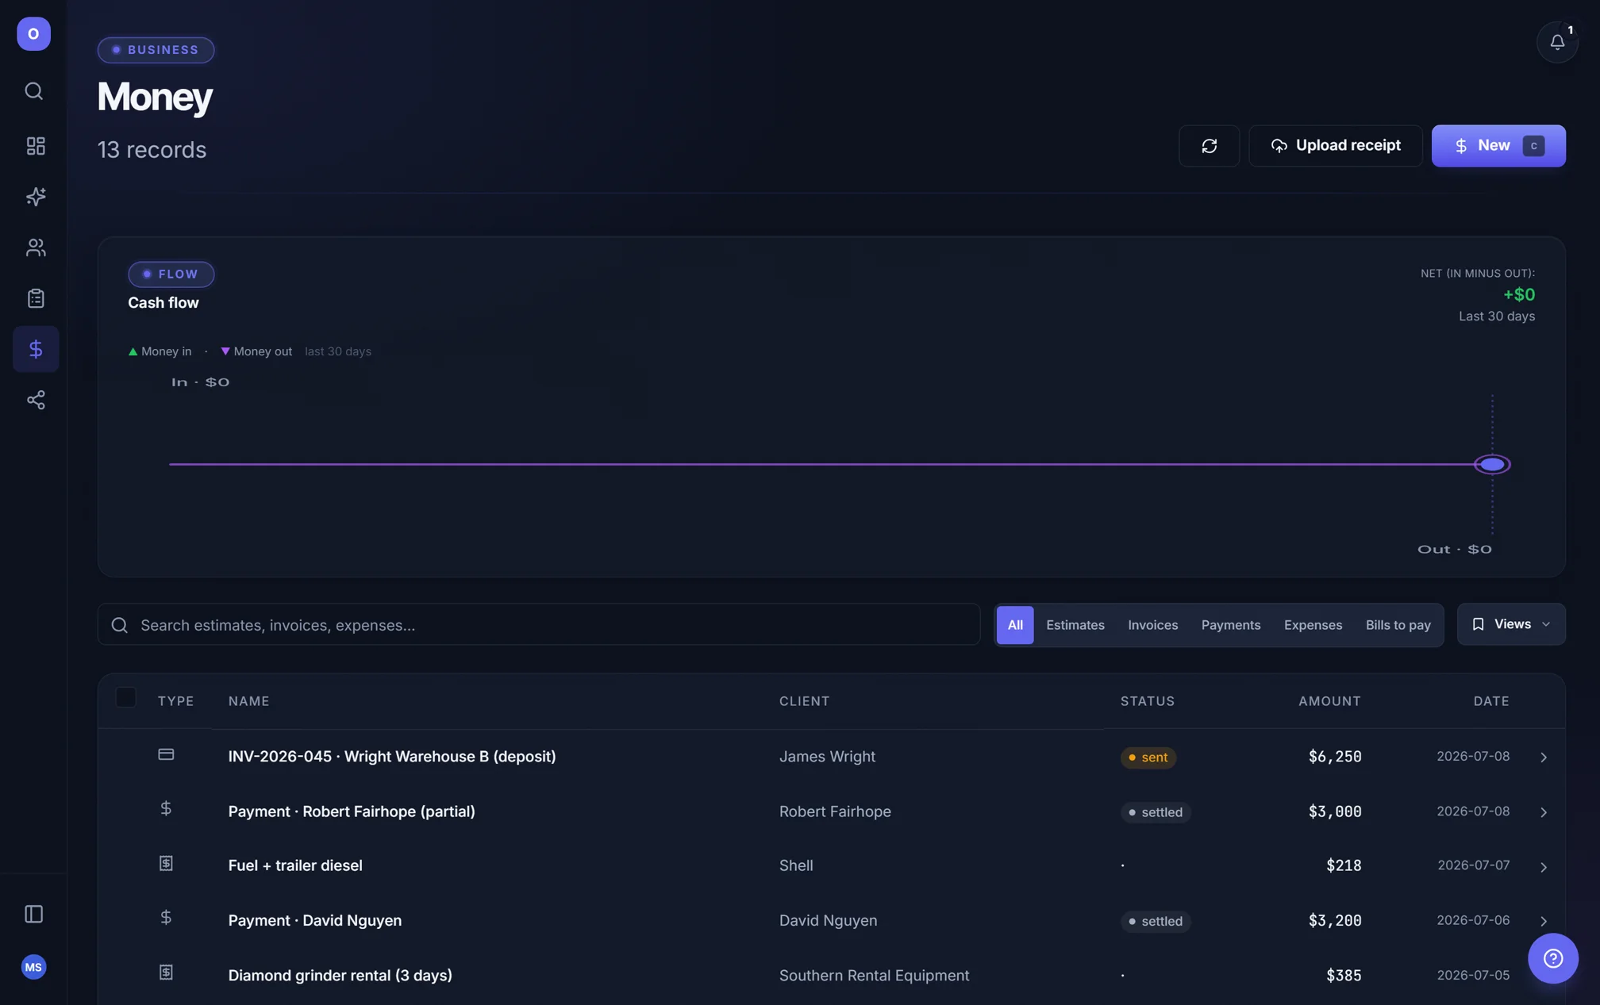
Task: Switch to the Payments tab
Action: [1231, 625]
